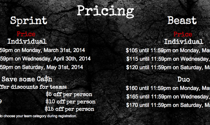Click the Individual subheading under Sprint

coord(27,41)
